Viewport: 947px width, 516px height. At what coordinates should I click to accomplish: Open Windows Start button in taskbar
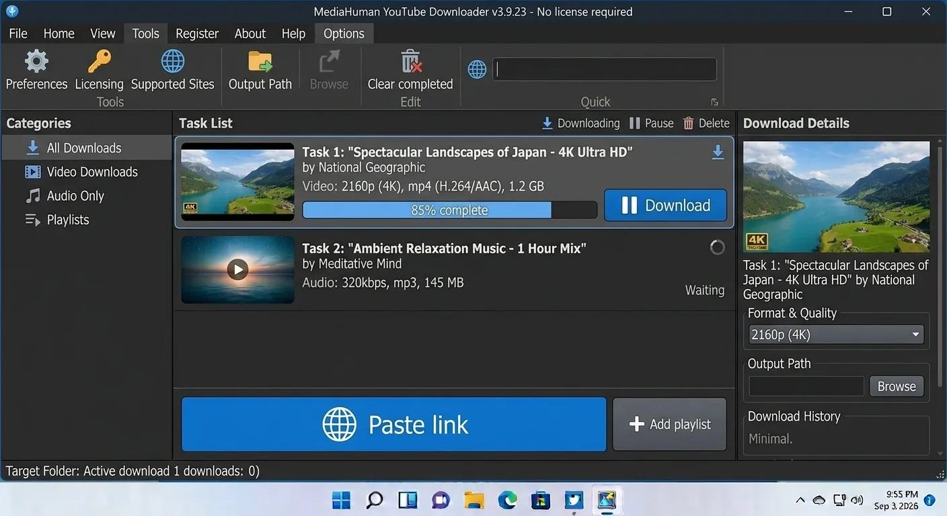click(342, 500)
